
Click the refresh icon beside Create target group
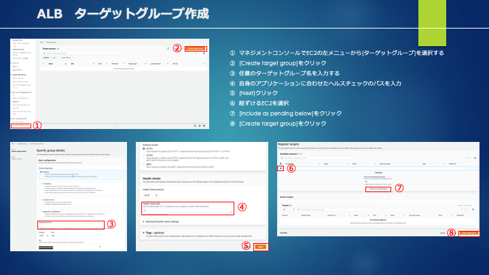(x=168, y=49)
